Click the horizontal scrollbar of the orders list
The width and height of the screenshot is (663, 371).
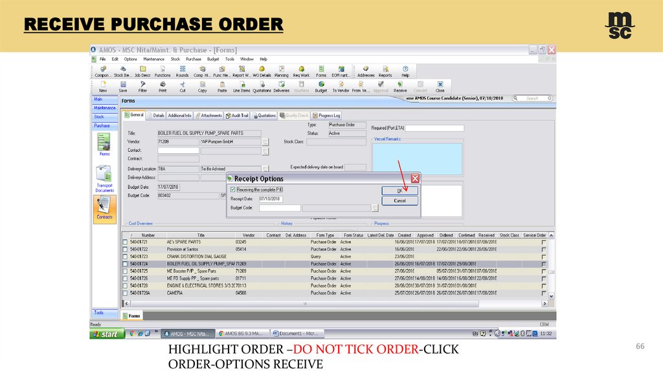304,304
